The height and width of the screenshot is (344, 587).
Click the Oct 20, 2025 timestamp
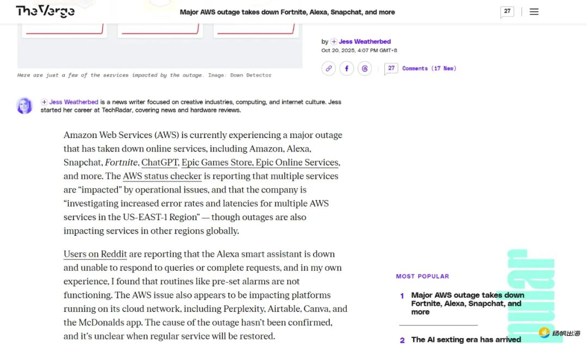[359, 50]
